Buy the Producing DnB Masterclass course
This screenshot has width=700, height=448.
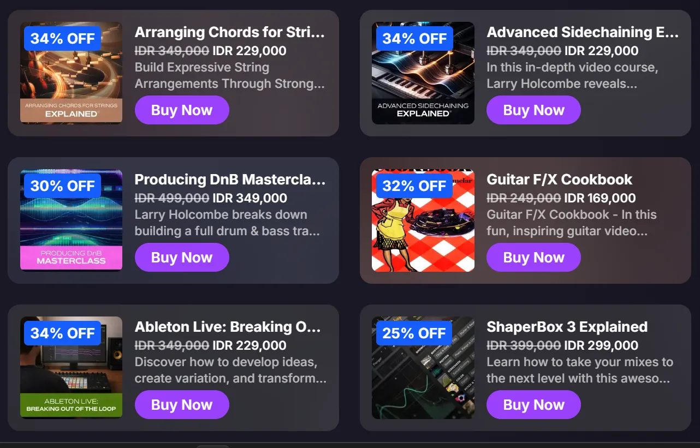point(182,258)
